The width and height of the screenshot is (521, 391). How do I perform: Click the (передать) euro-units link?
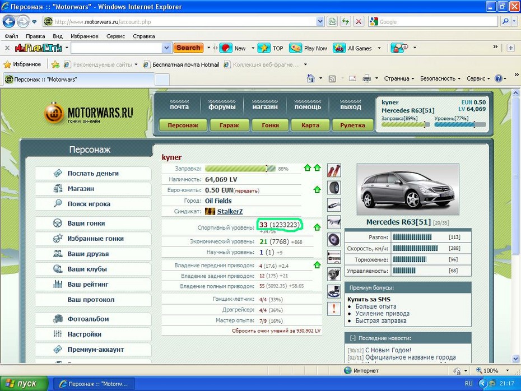[246, 190]
